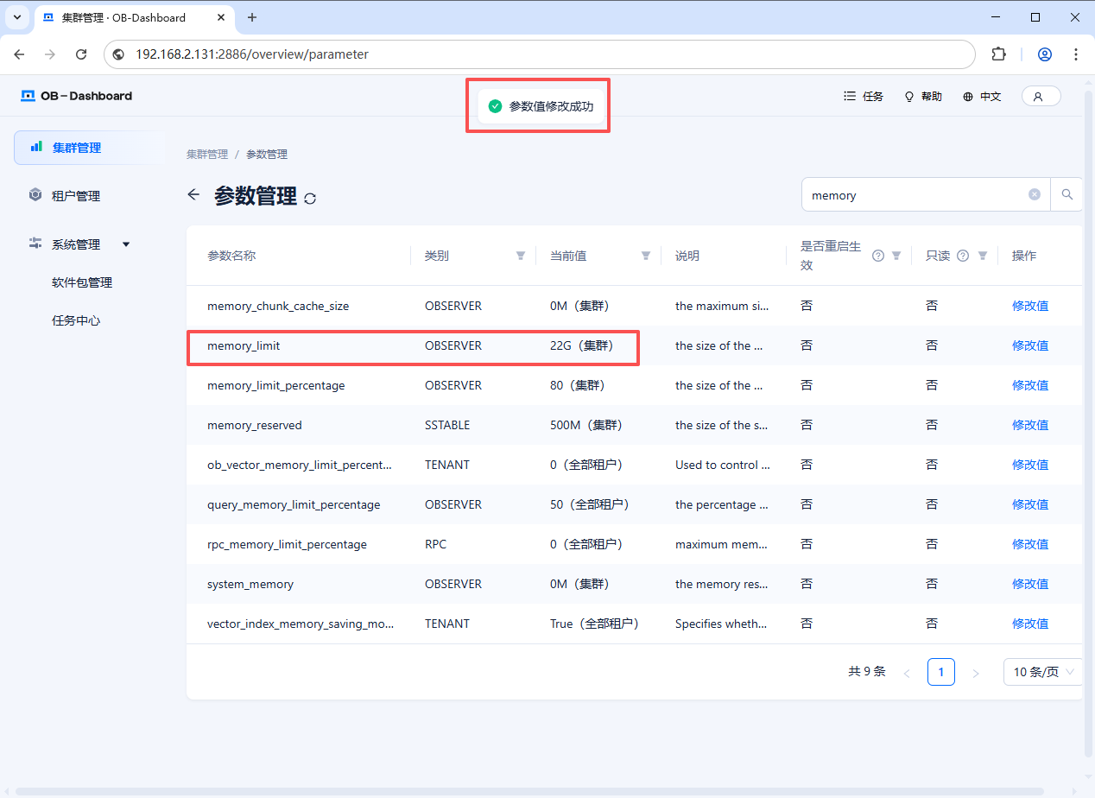Open the 任务 list in header
Image resolution: width=1095 pixels, height=798 pixels.
pos(864,97)
